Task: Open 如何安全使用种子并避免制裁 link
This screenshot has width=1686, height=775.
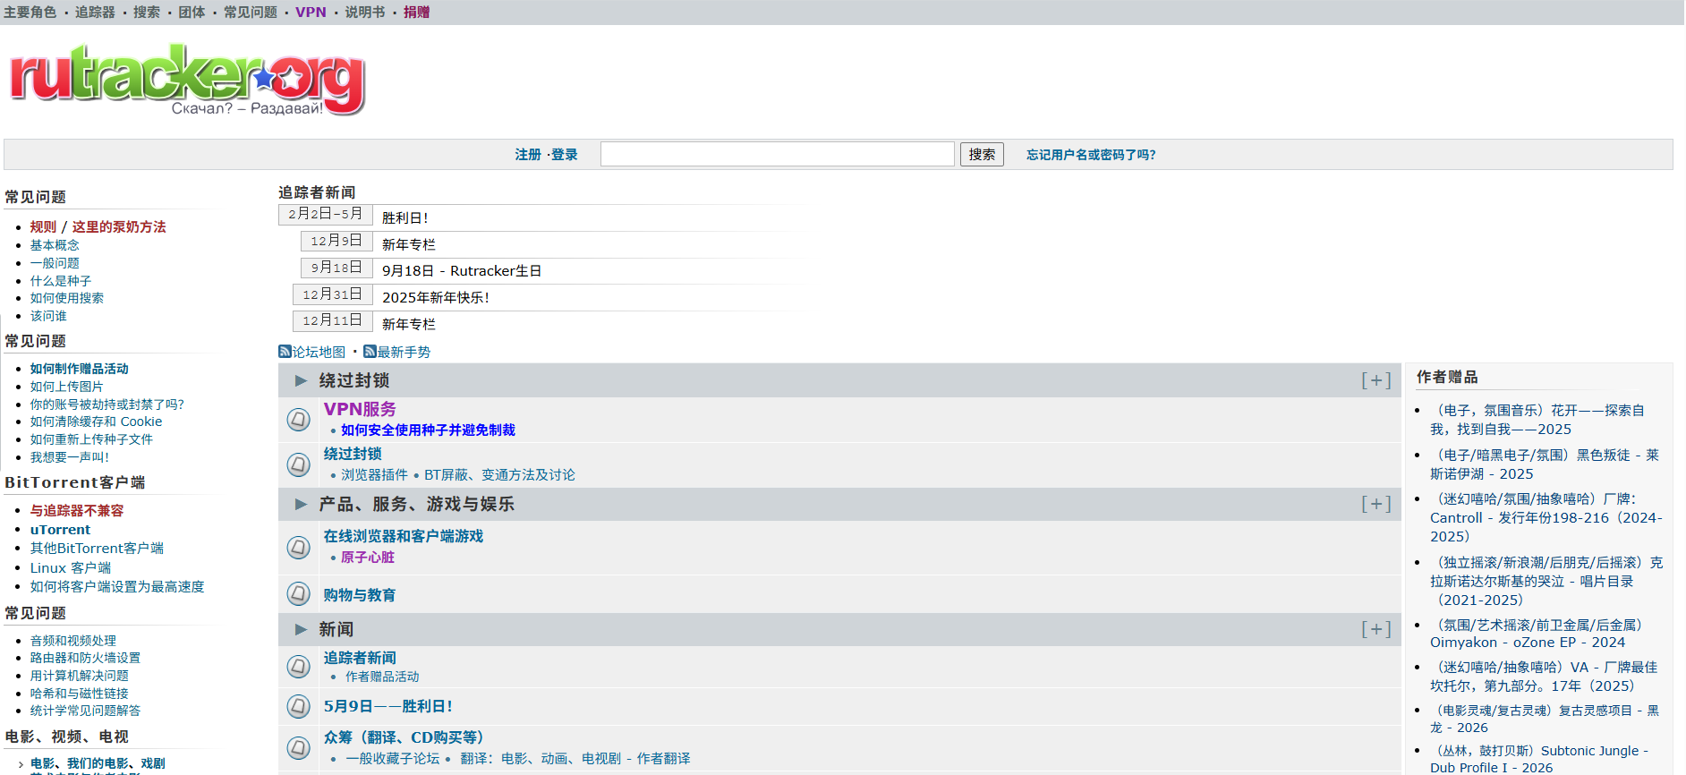Action: pos(428,430)
